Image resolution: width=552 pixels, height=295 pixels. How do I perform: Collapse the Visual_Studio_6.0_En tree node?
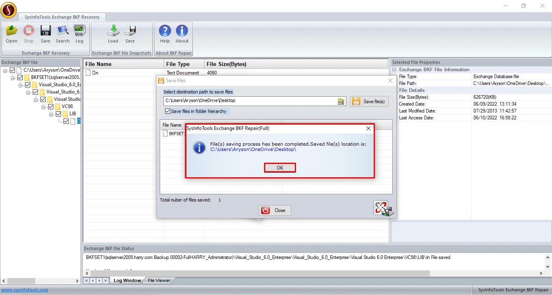pyautogui.click(x=21, y=85)
